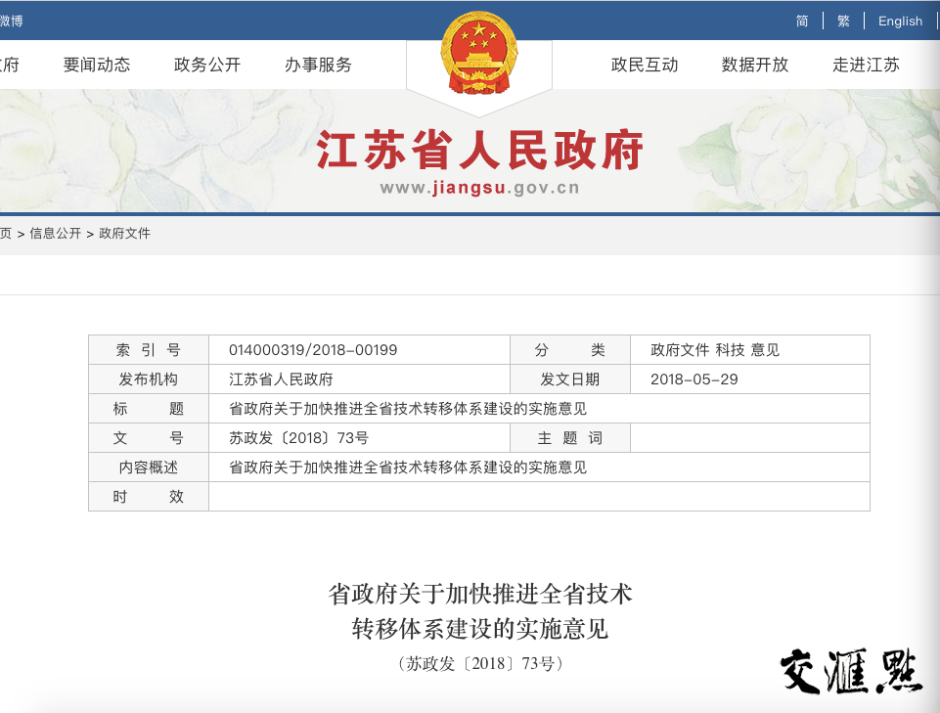Open the 政务公开 menu
This screenshot has width=940, height=713.
[207, 65]
